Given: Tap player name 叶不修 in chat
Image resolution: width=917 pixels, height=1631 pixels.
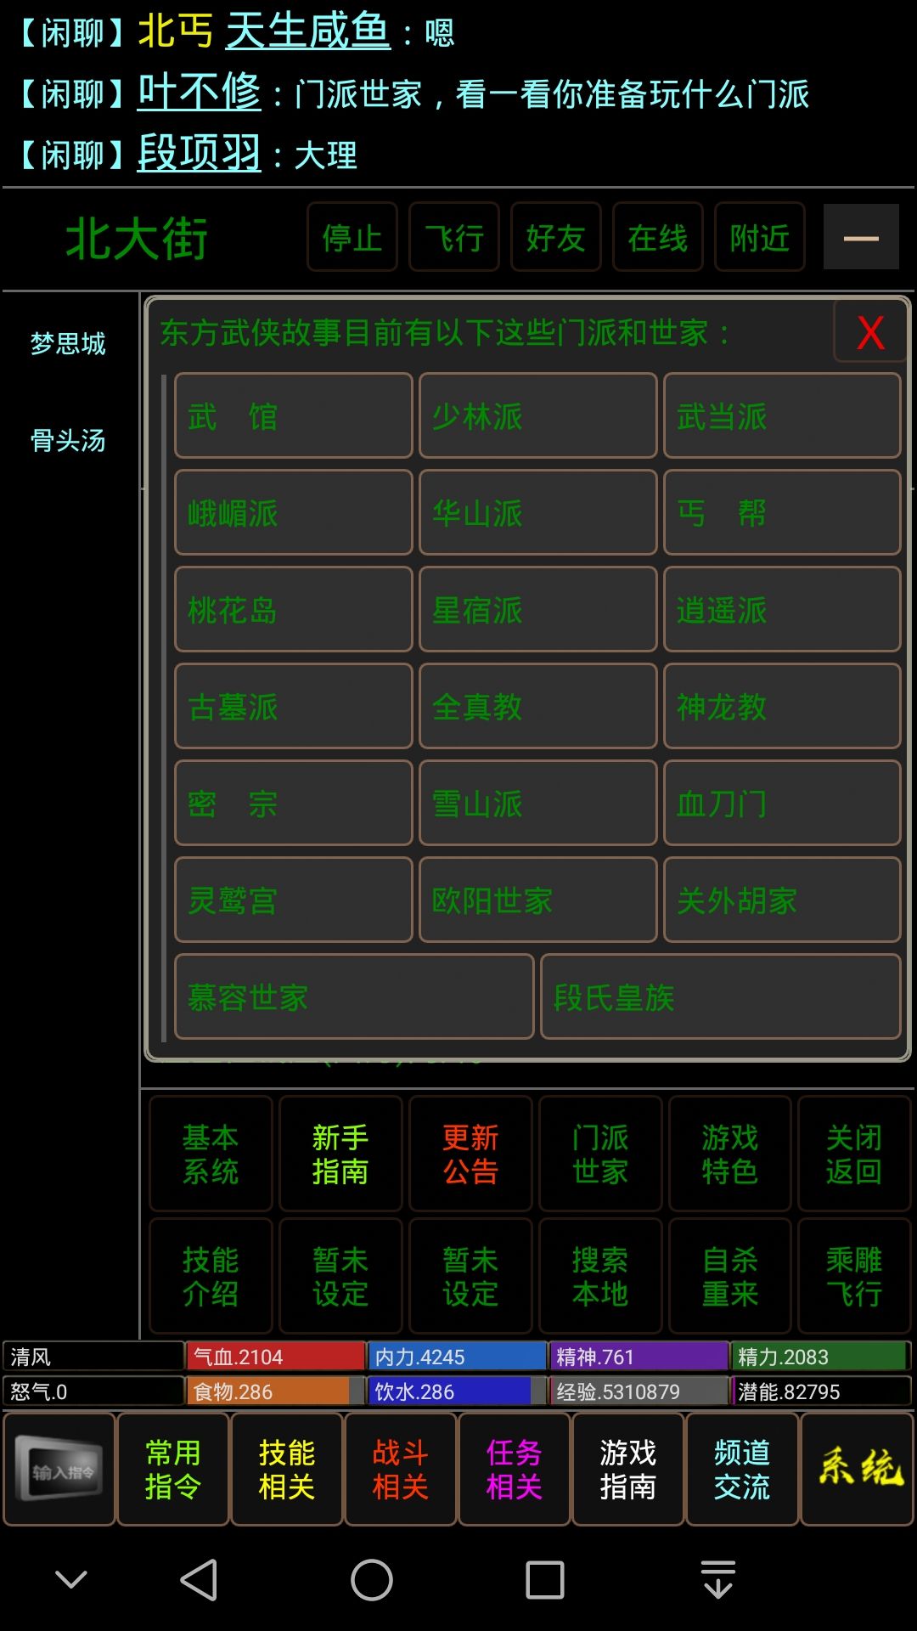Looking at the screenshot, I should pyautogui.click(x=200, y=92).
